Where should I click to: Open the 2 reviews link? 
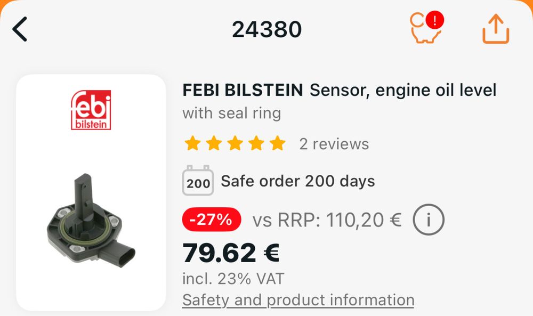pos(334,144)
